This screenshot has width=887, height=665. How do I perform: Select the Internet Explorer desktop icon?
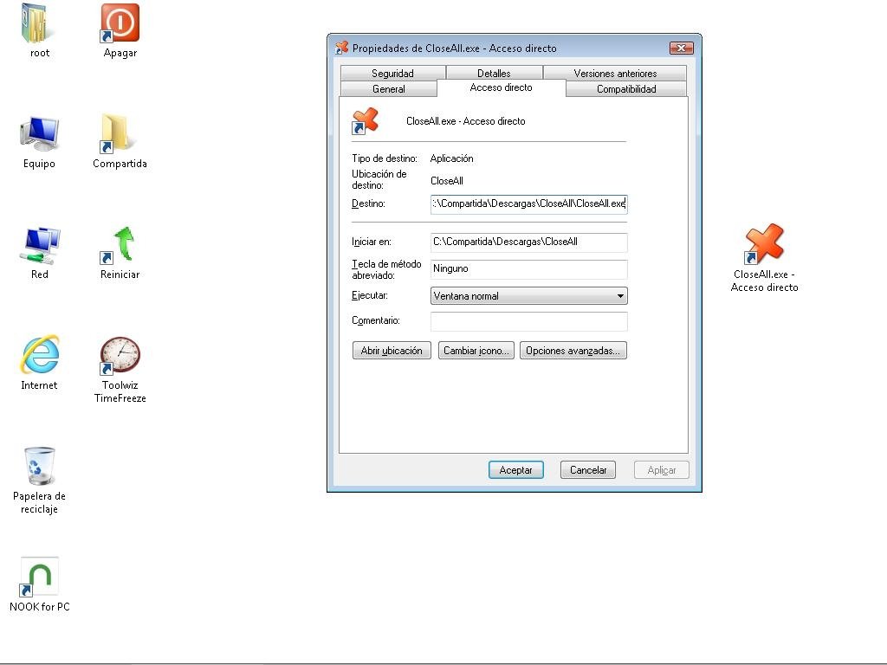click(x=40, y=354)
